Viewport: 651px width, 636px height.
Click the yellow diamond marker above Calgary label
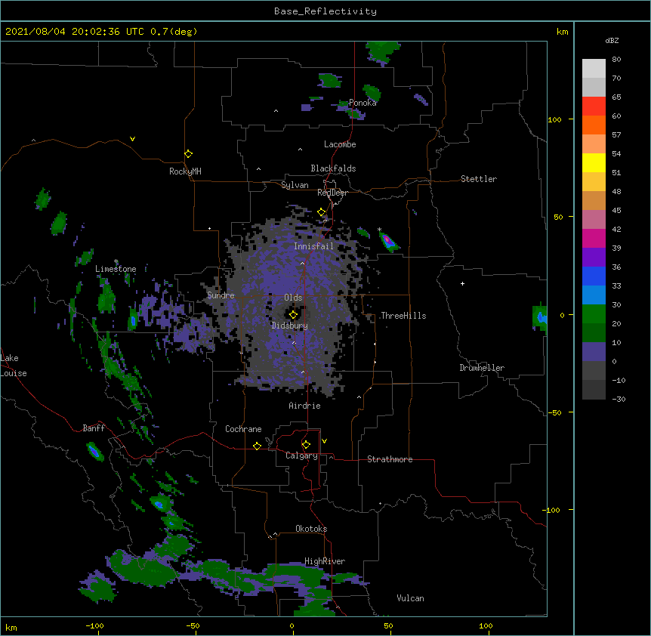click(306, 445)
